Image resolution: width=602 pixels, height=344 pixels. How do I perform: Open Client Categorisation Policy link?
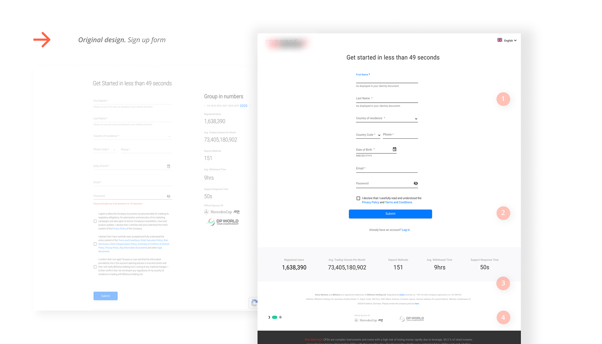(x=123, y=244)
